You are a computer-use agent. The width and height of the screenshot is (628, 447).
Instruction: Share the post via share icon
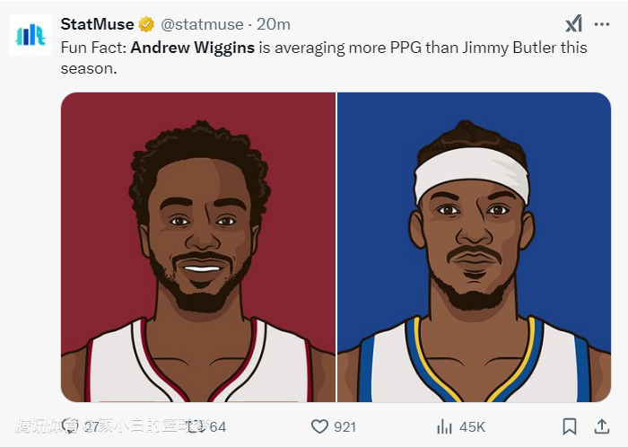600,426
